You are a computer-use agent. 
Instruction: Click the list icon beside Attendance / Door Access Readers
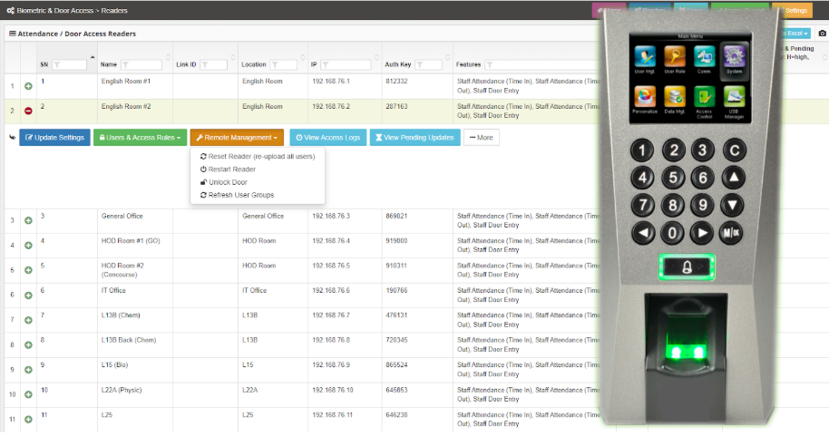coord(12,34)
